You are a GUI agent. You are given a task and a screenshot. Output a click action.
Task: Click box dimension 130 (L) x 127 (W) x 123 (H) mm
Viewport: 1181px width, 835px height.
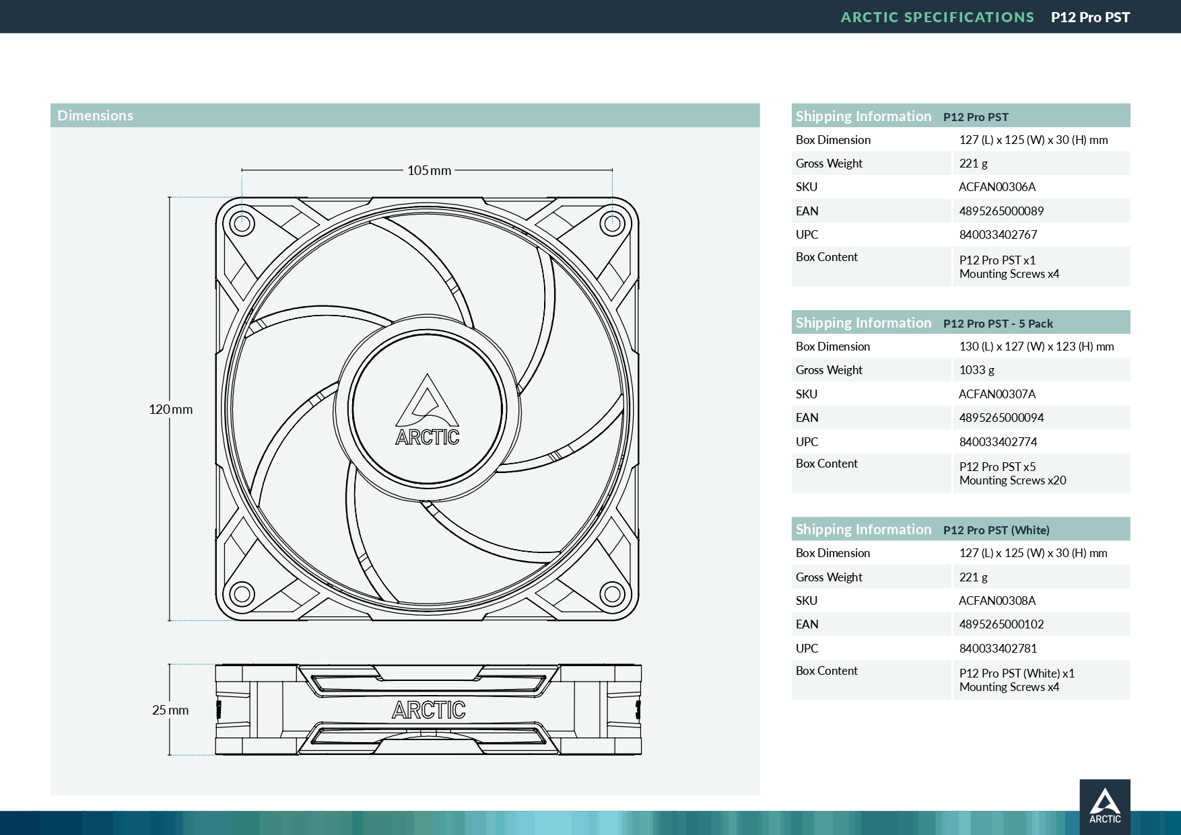1036,347
